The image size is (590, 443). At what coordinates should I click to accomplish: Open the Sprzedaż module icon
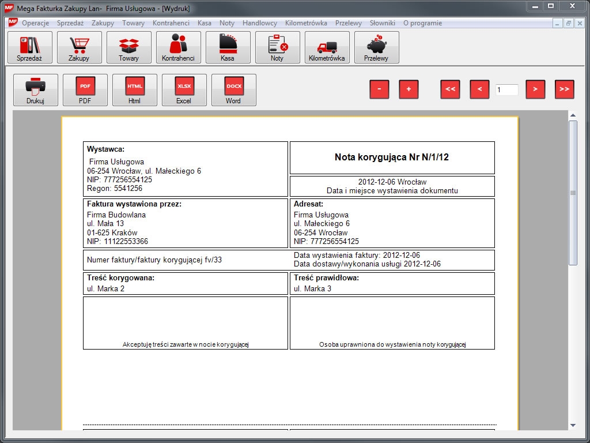pos(30,47)
